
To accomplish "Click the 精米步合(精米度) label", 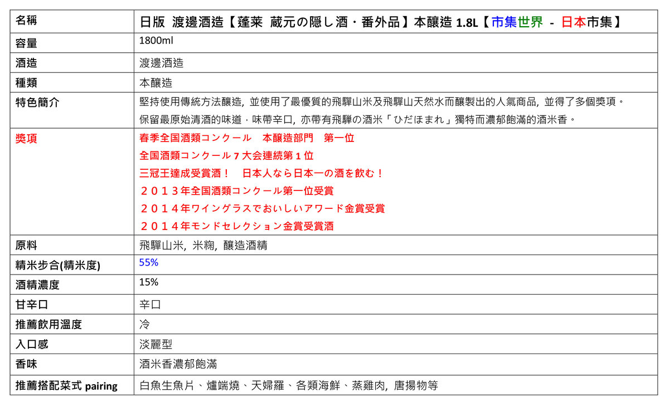I will [x=58, y=266].
